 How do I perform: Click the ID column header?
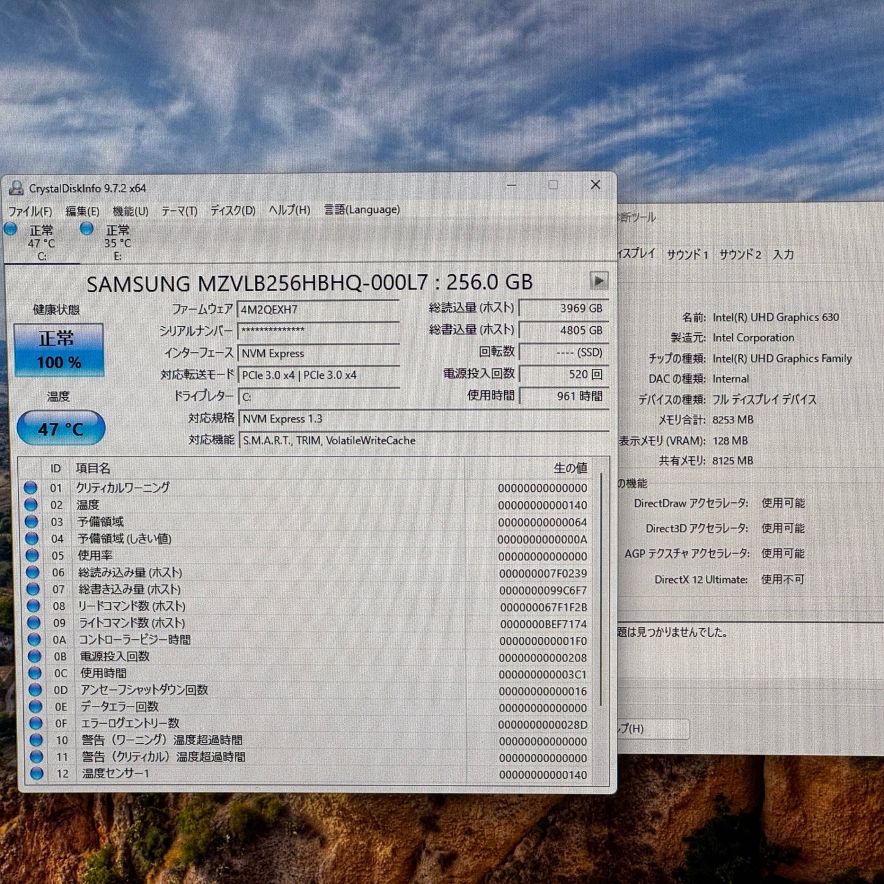56,468
